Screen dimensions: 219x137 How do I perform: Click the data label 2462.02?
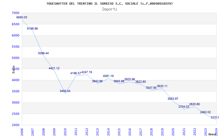pyautogui.click(x=206, y=112)
